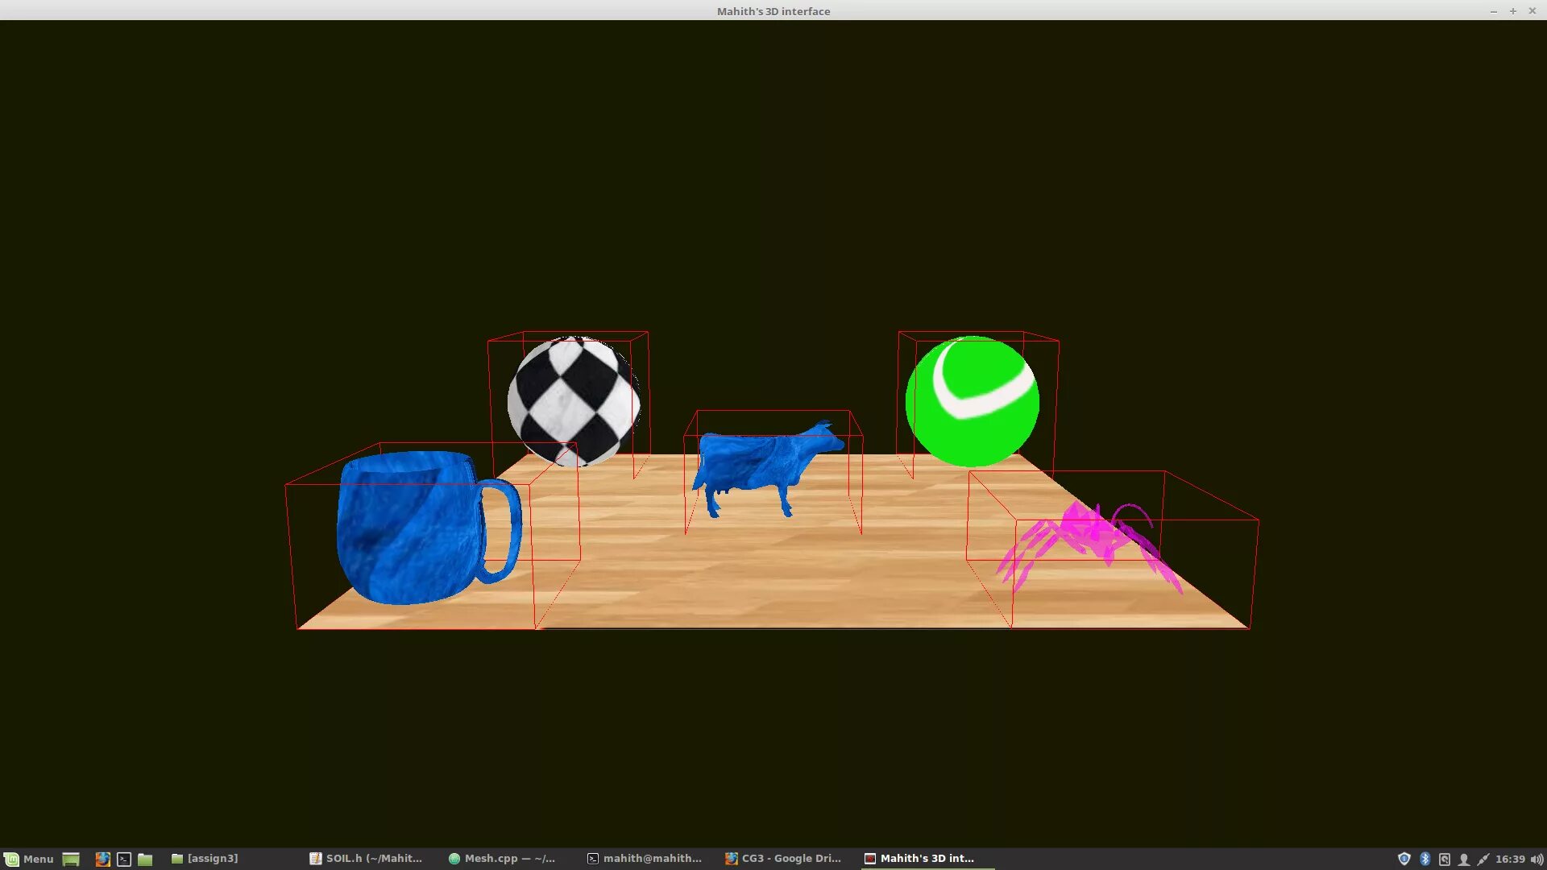The width and height of the screenshot is (1547, 870).
Task: Open the network connection tray icon
Action: (1483, 859)
